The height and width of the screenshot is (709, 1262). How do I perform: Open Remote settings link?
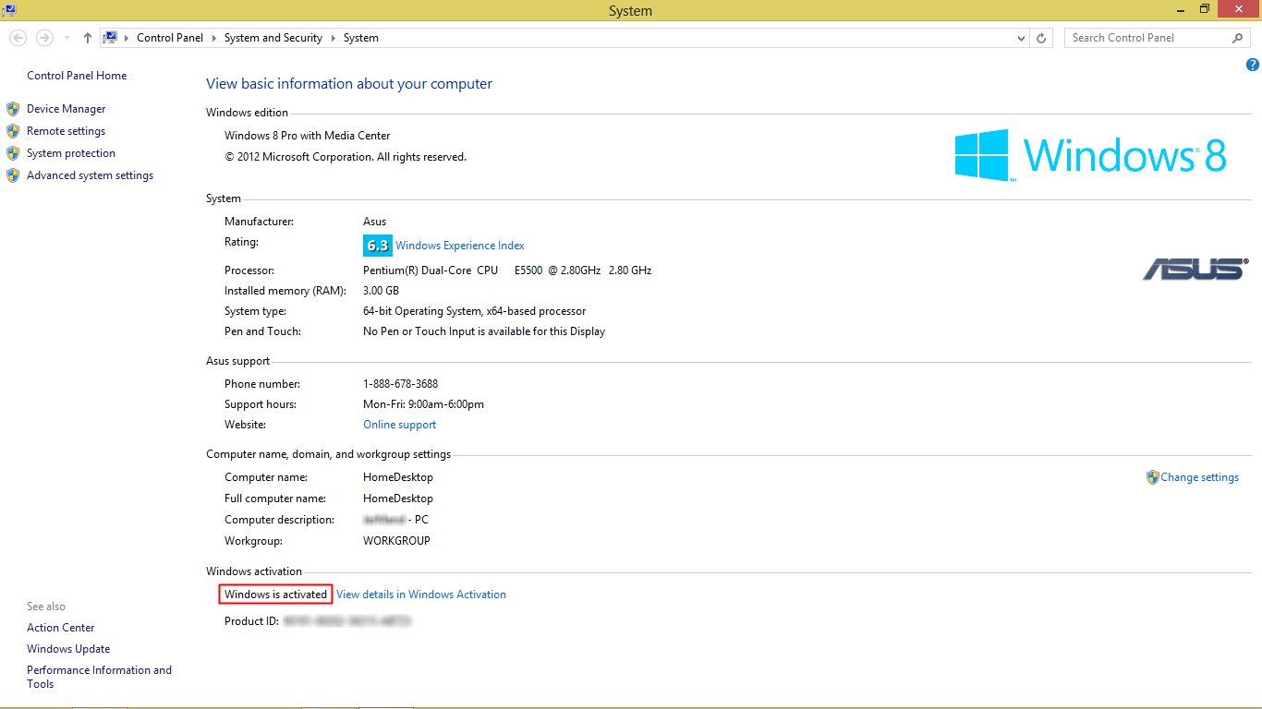(66, 131)
